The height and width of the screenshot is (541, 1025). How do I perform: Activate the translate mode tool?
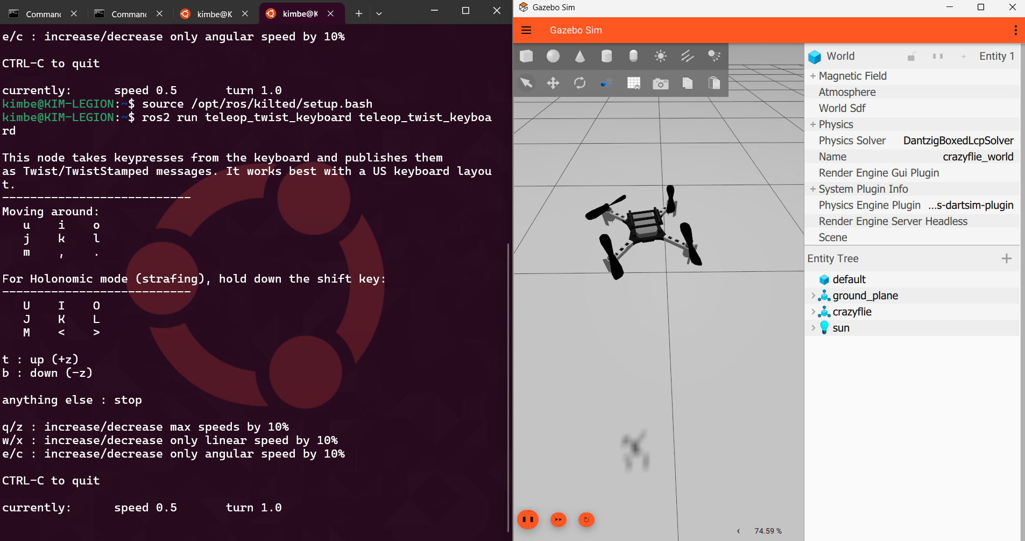point(553,83)
